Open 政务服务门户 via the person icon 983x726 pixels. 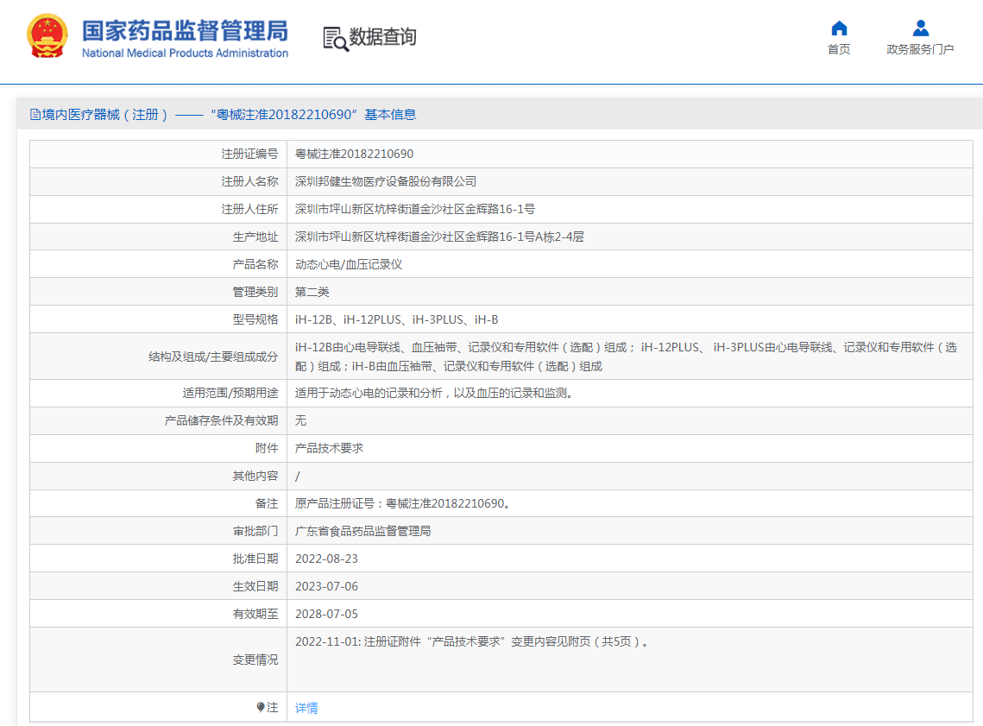click(920, 28)
